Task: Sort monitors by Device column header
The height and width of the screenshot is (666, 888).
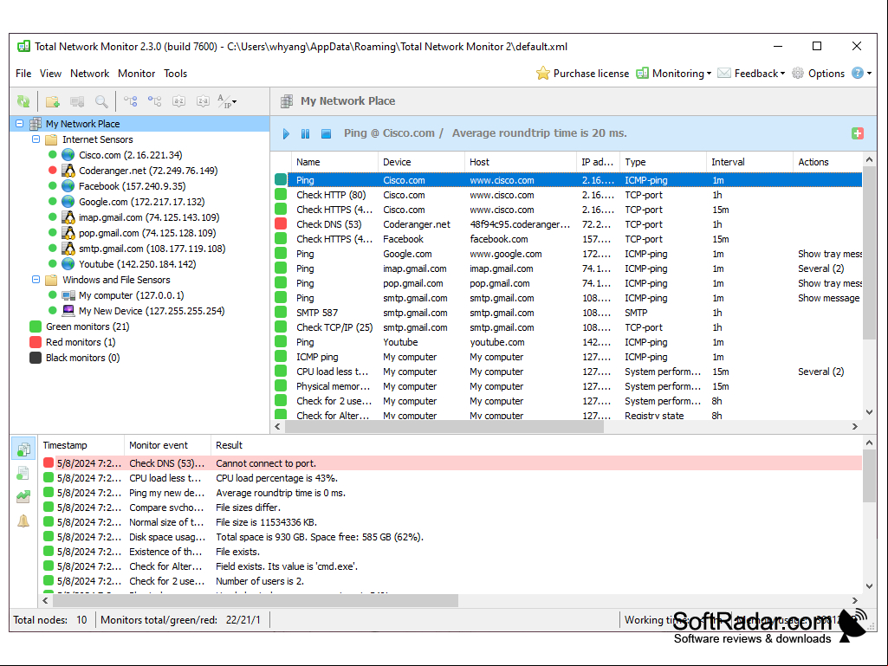Action: point(421,162)
